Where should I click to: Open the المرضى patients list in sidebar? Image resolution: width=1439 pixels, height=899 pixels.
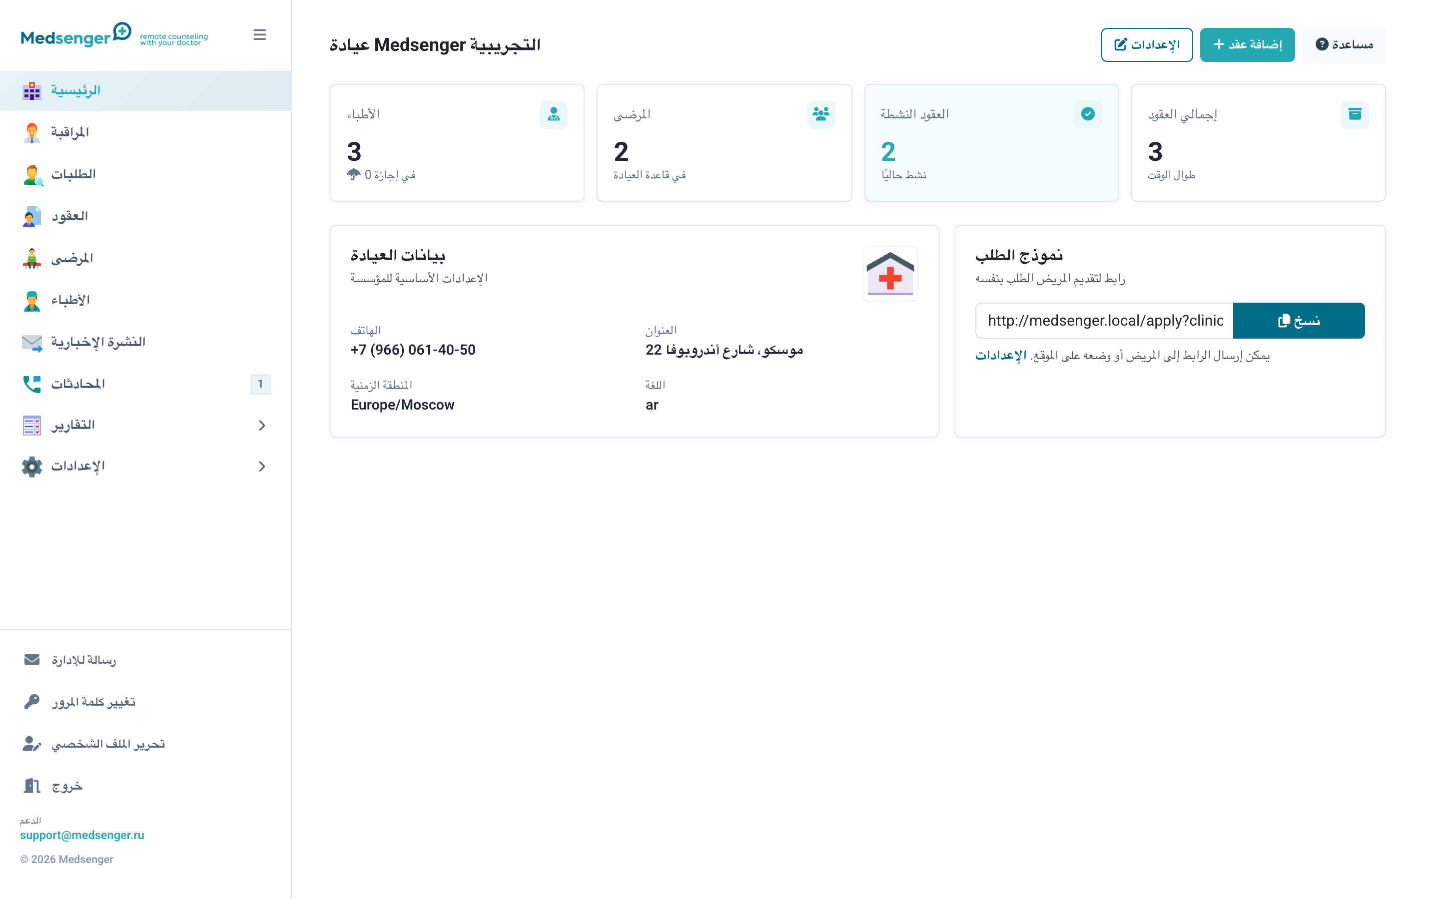pos(146,259)
